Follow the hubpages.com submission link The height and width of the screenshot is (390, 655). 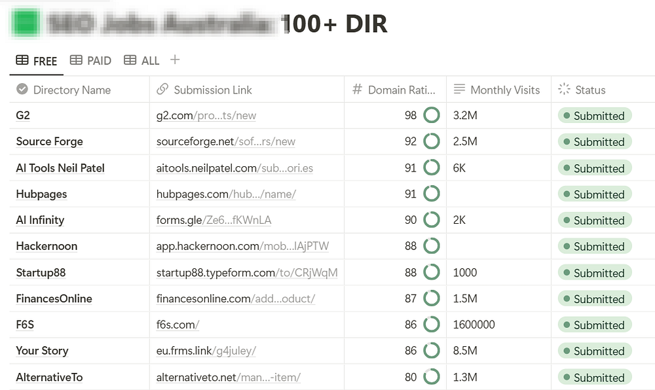click(226, 194)
